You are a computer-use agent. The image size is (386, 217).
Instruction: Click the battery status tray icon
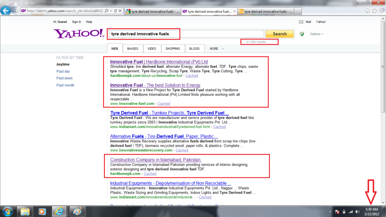pos(344,212)
